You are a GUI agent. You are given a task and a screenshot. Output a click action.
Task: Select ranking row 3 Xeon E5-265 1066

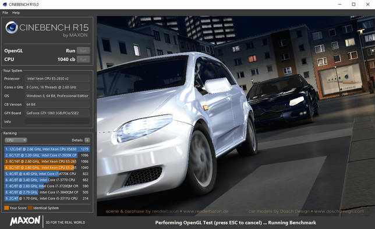47,162
